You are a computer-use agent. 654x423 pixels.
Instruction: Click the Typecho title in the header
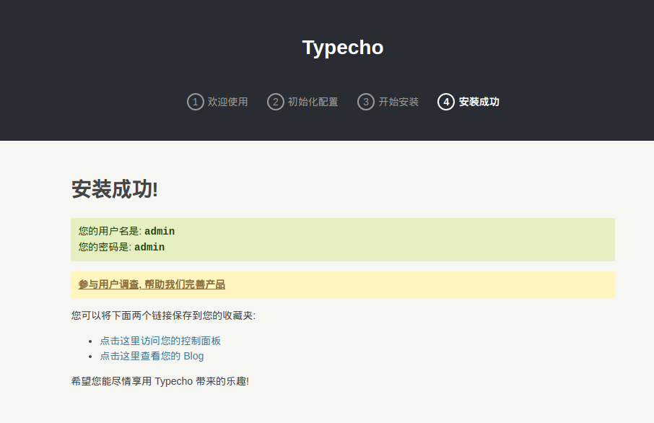tap(343, 48)
